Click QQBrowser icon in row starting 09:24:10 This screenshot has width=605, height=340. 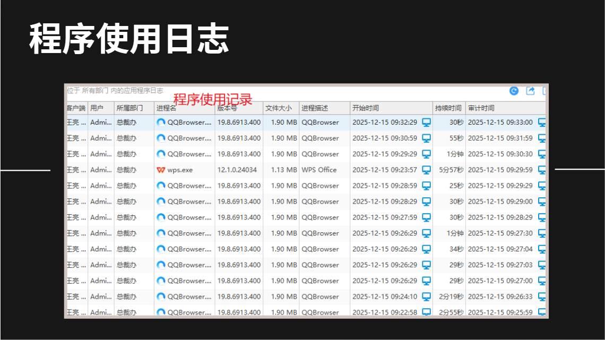point(161,297)
